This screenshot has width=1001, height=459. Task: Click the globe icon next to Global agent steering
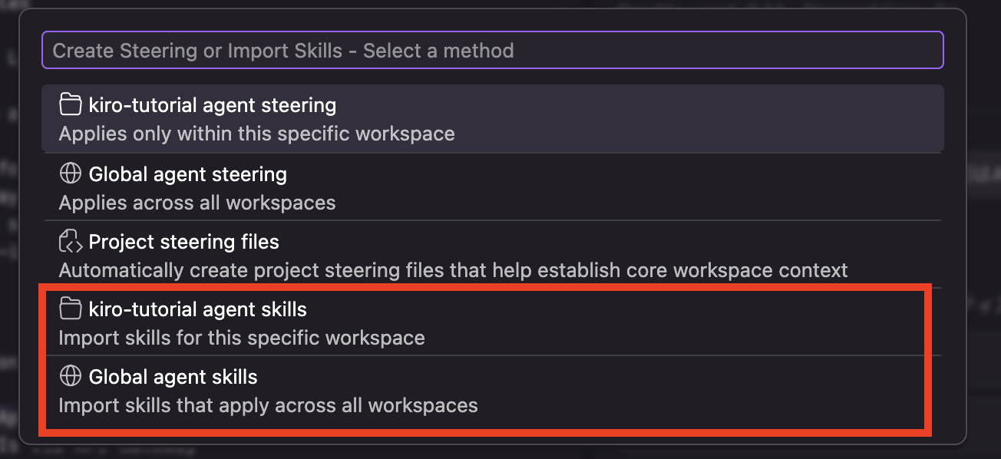click(x=70, y=173)
